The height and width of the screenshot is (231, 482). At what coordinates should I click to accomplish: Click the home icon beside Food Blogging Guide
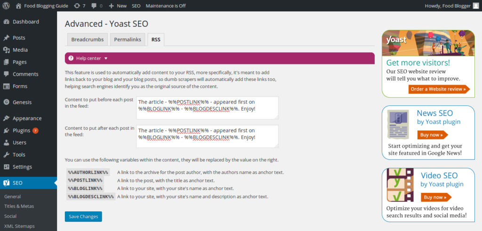(18, 6)
